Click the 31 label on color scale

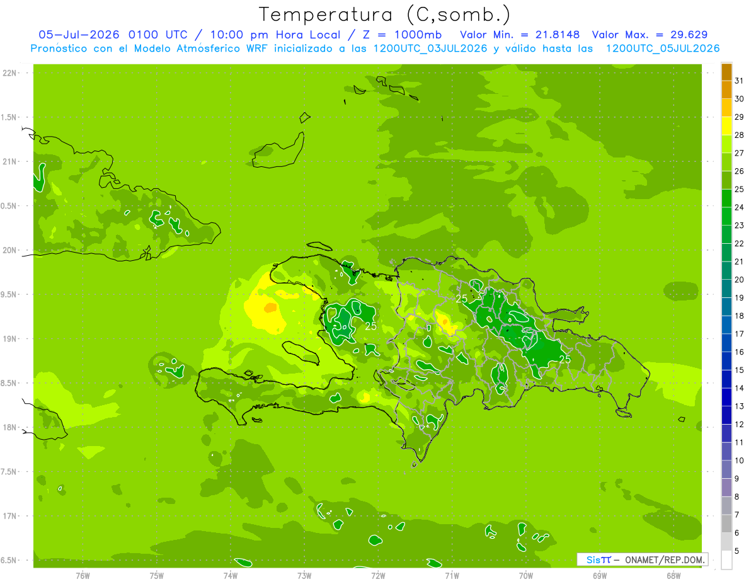(x=740, y=81)
